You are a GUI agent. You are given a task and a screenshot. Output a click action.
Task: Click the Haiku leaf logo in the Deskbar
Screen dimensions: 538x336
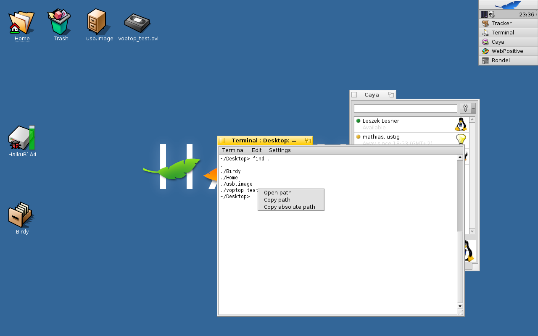pyautogui.click(x=508, y=5)
